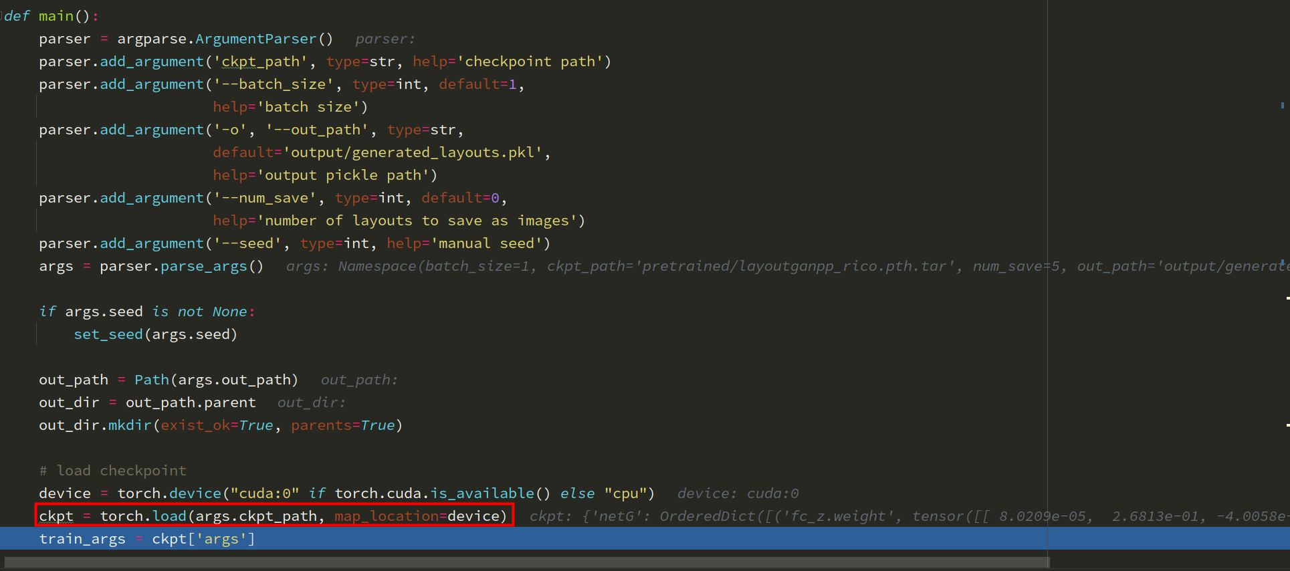1290x571 pixels.
Task: Click the blue marker on the right error stripe
Action: [1282, 105]
